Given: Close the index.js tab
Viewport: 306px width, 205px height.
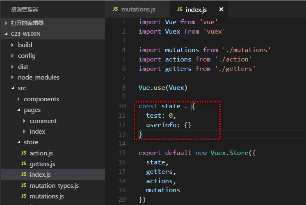Looking at the screenshot, I should tap(221, 9).
